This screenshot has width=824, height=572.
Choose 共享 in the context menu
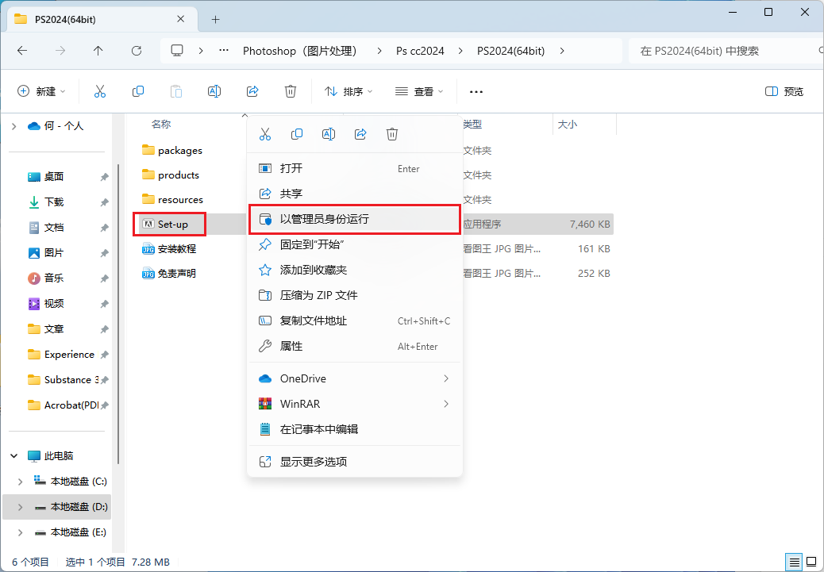coord(355,194)
